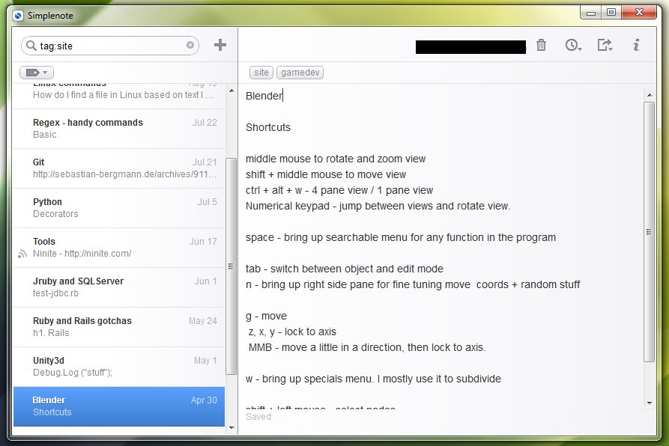This screenshot has width=669, height=446.
Task: Click the line 'g - move' in the note
Action: click(x=266, y=316)
